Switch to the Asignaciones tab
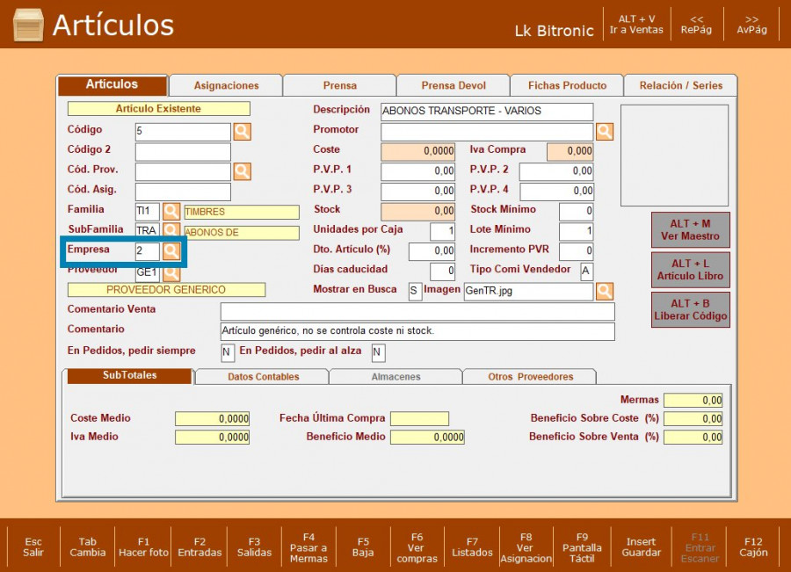Image resolution: width=791 pixels, height=572 pixels. pos(226,86)
